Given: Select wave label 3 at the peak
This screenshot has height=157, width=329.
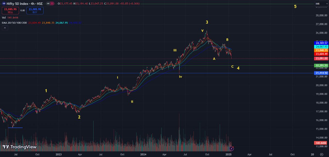Looking at the screenshot, I should pos(207,22).
